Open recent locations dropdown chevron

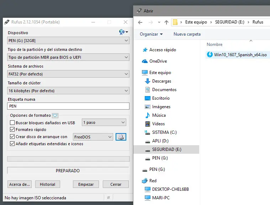[x=159, y=22]
